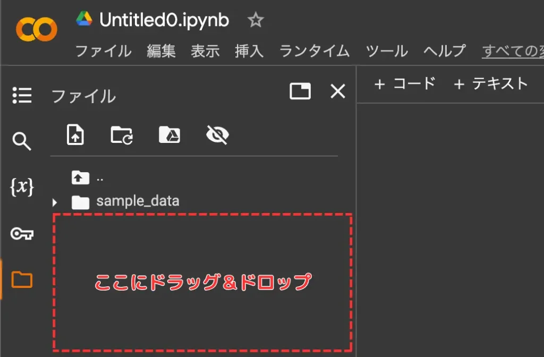
Task: Add a text cell with + テキスト
Action: point(490,83)
